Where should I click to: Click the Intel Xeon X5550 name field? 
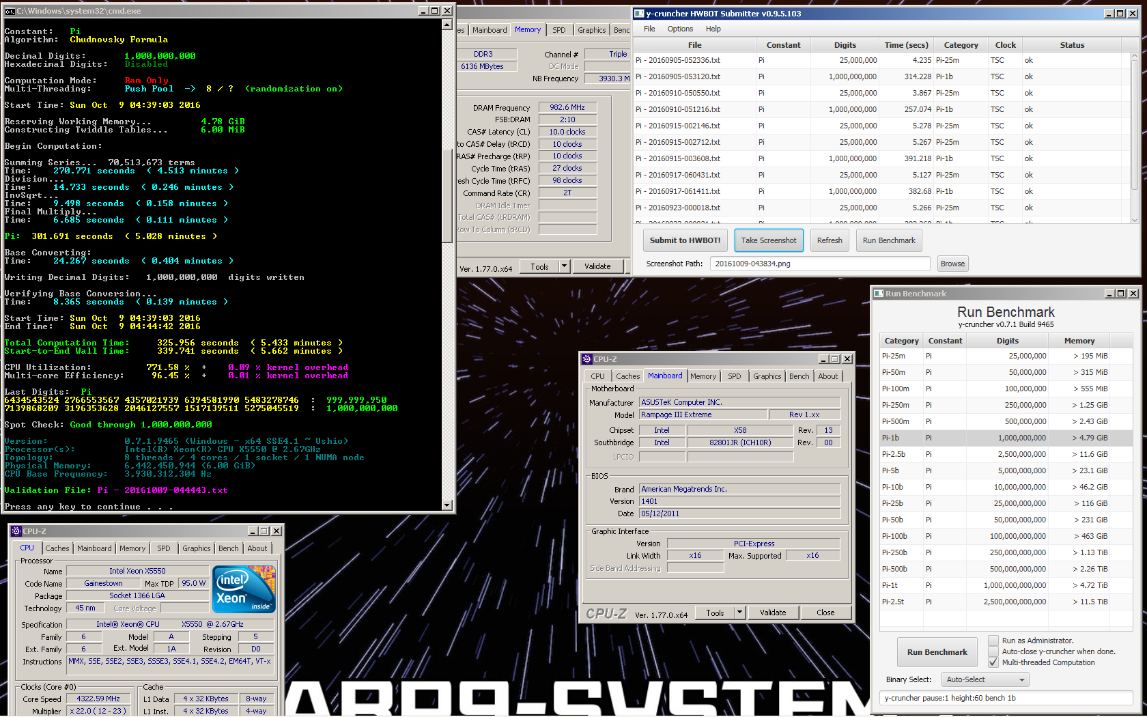click(x=137, y=571)
